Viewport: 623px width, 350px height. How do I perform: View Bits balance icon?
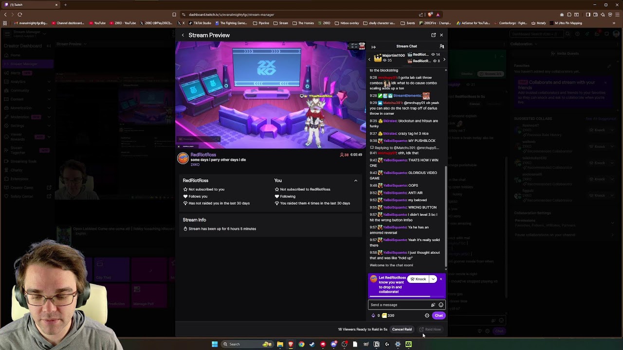tap(373, 315)
